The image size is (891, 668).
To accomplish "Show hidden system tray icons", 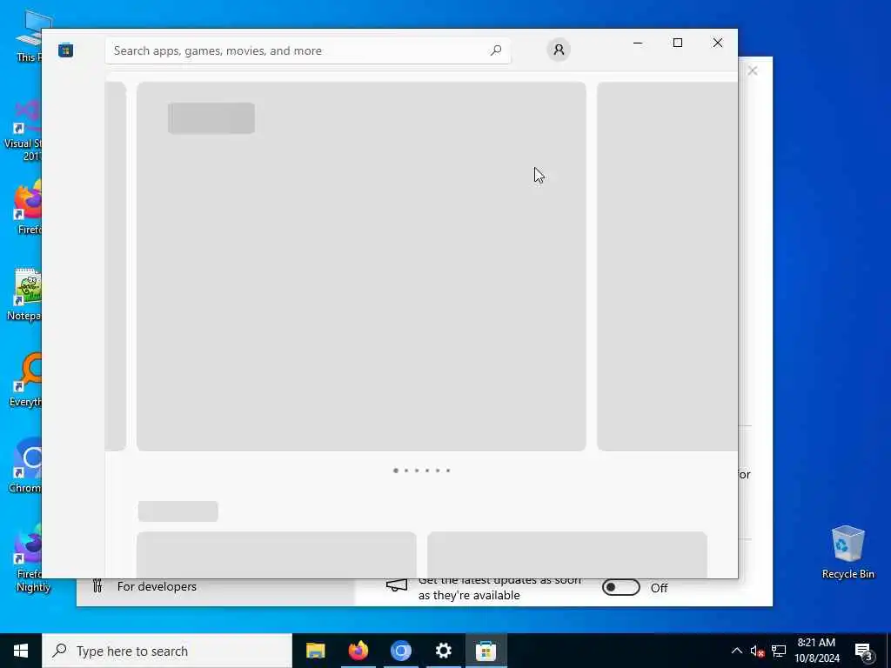I will pos(736,651).
